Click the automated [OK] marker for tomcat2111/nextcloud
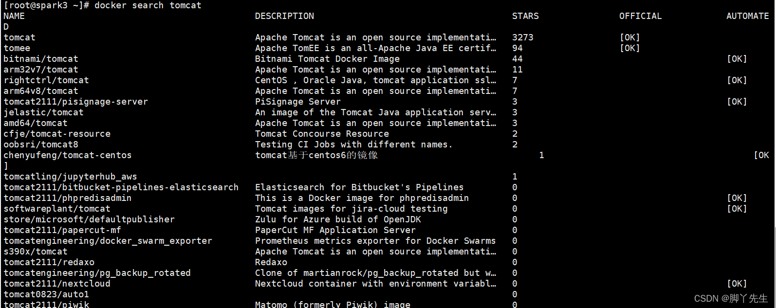This screenshot has width=776, height=308. point(737,284)
